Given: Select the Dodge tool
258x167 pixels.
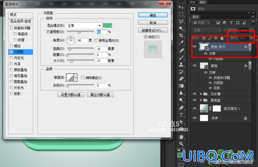Looking at the screenshot, I should click(181, 100).
